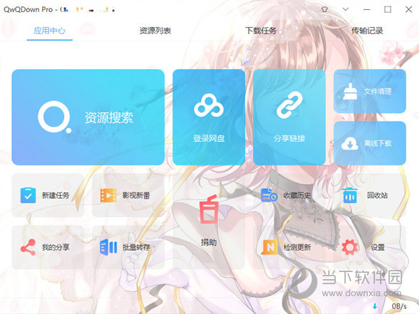
Task: Click the 文件清理 text
Action: coord(378,92)
